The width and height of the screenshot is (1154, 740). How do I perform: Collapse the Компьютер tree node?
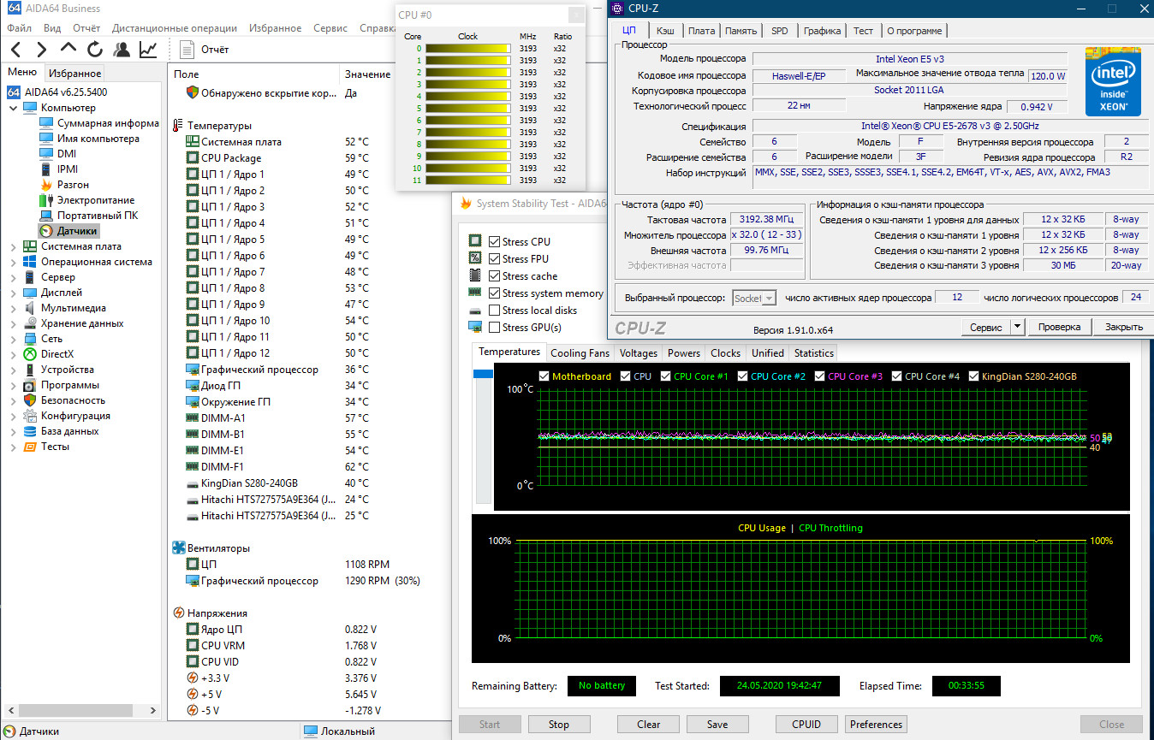(14, 108)
